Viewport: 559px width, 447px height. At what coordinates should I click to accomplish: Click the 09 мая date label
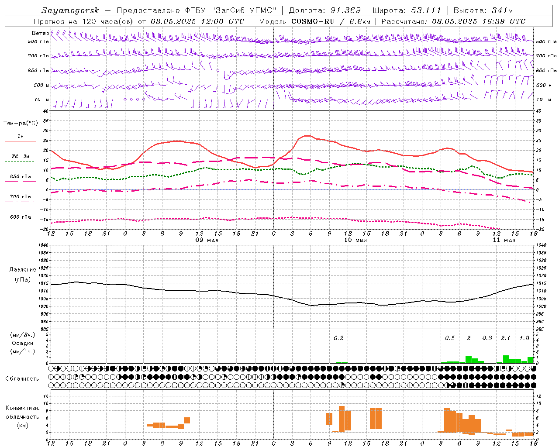click(207, 240)
